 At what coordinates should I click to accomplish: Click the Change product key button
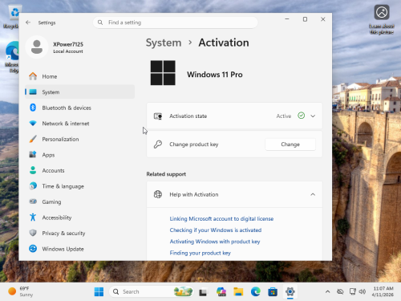pos(290,144)
